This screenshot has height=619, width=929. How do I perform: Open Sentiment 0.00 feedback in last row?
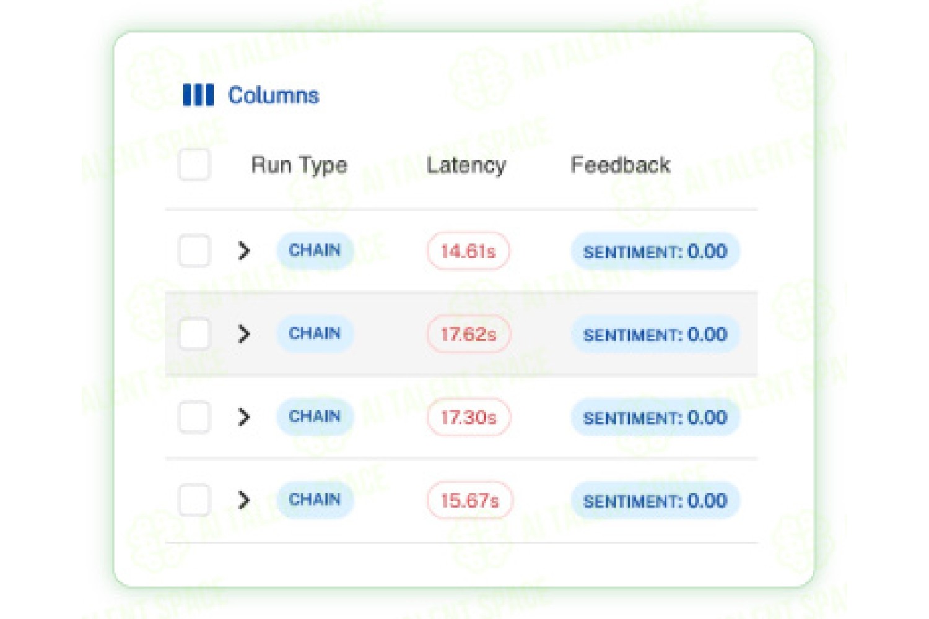click(x=655, y=500)
